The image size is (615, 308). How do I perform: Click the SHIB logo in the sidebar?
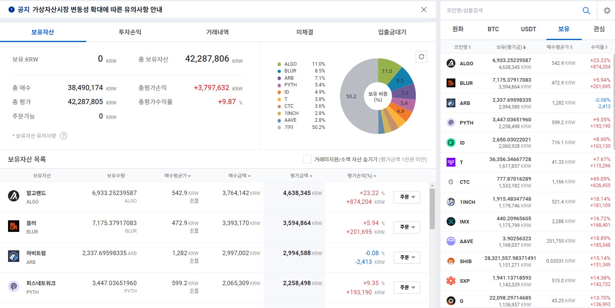(451, 261)
